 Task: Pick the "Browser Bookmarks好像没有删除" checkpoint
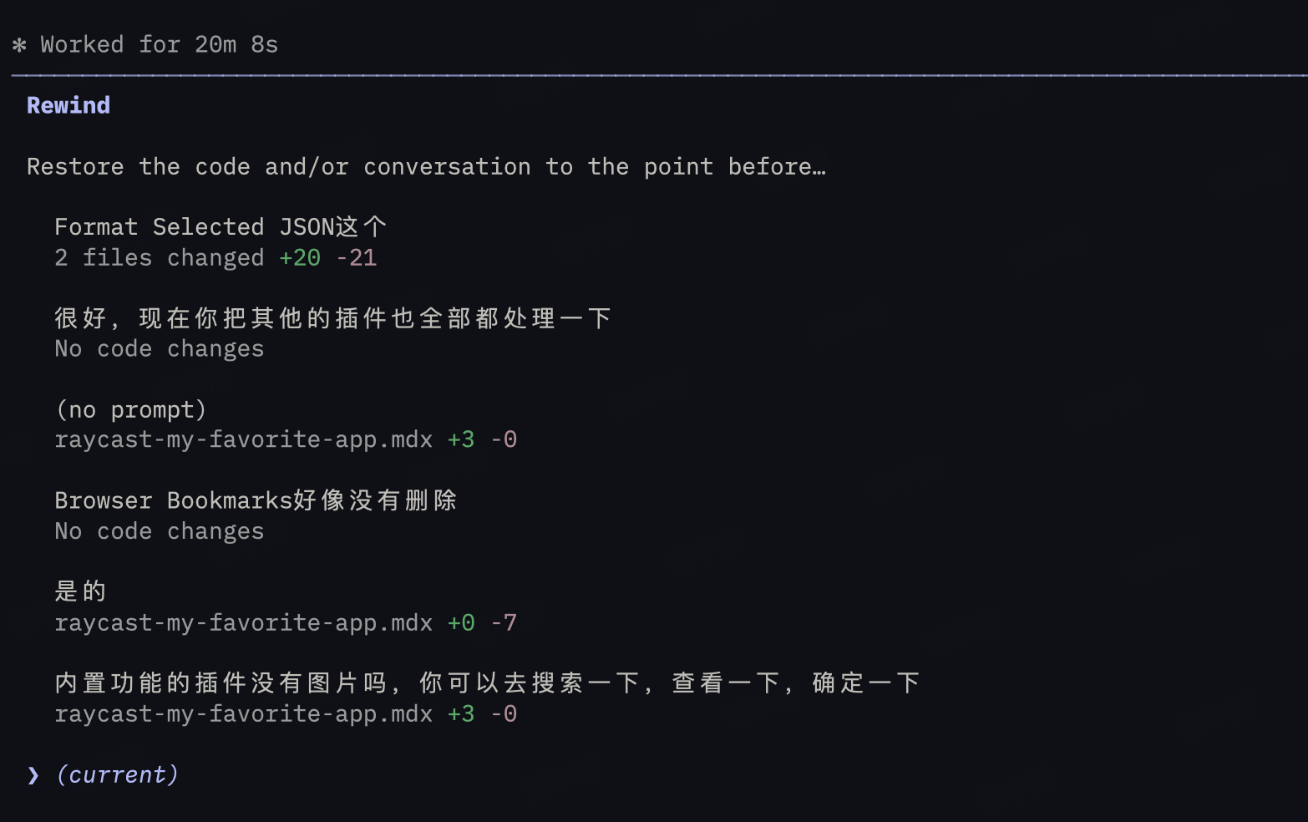[256, 500]
